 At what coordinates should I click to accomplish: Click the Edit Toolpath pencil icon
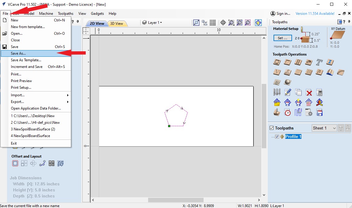point(287,92)
